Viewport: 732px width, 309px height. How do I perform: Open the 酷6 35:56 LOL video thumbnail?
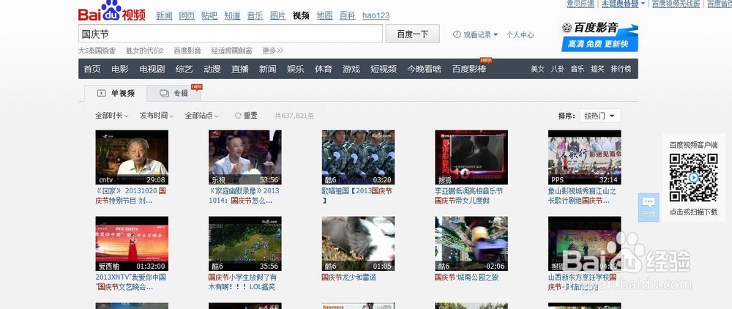(245, 244)
